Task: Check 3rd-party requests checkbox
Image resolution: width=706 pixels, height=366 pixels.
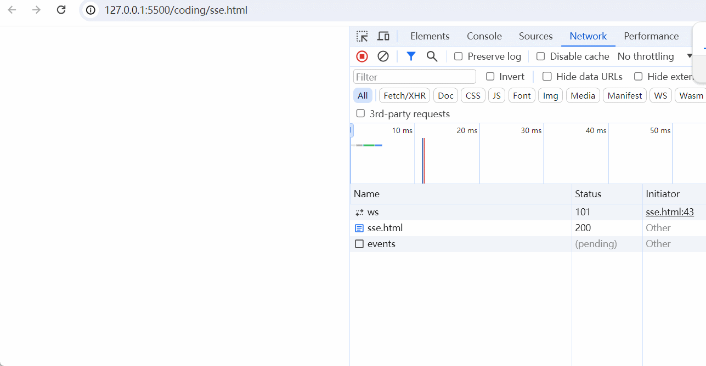Action: [360, 113]
